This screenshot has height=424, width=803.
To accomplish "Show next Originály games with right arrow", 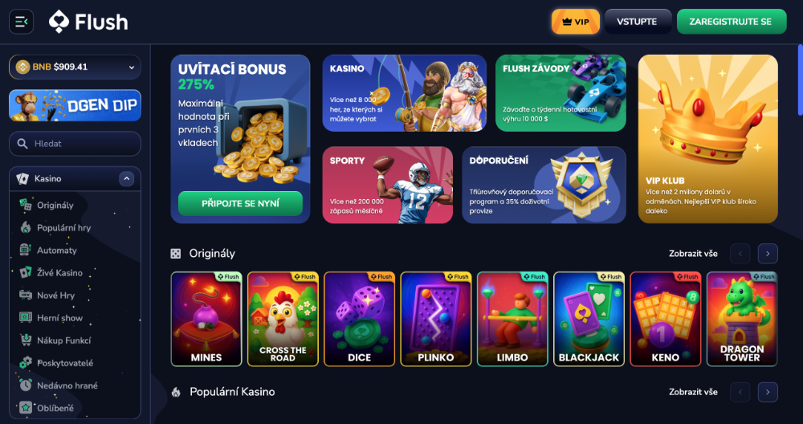I will click(768, 254).
